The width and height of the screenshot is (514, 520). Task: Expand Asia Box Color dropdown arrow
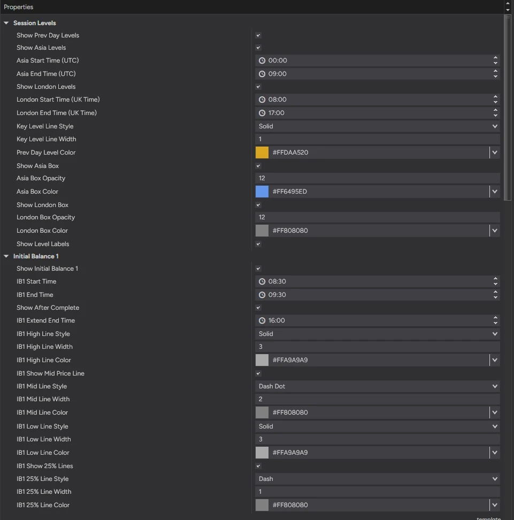coord(495,192)
